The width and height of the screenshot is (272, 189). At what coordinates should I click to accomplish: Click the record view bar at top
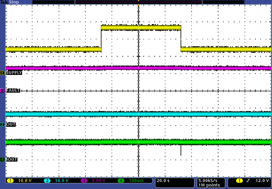click(x=138, y=2)
